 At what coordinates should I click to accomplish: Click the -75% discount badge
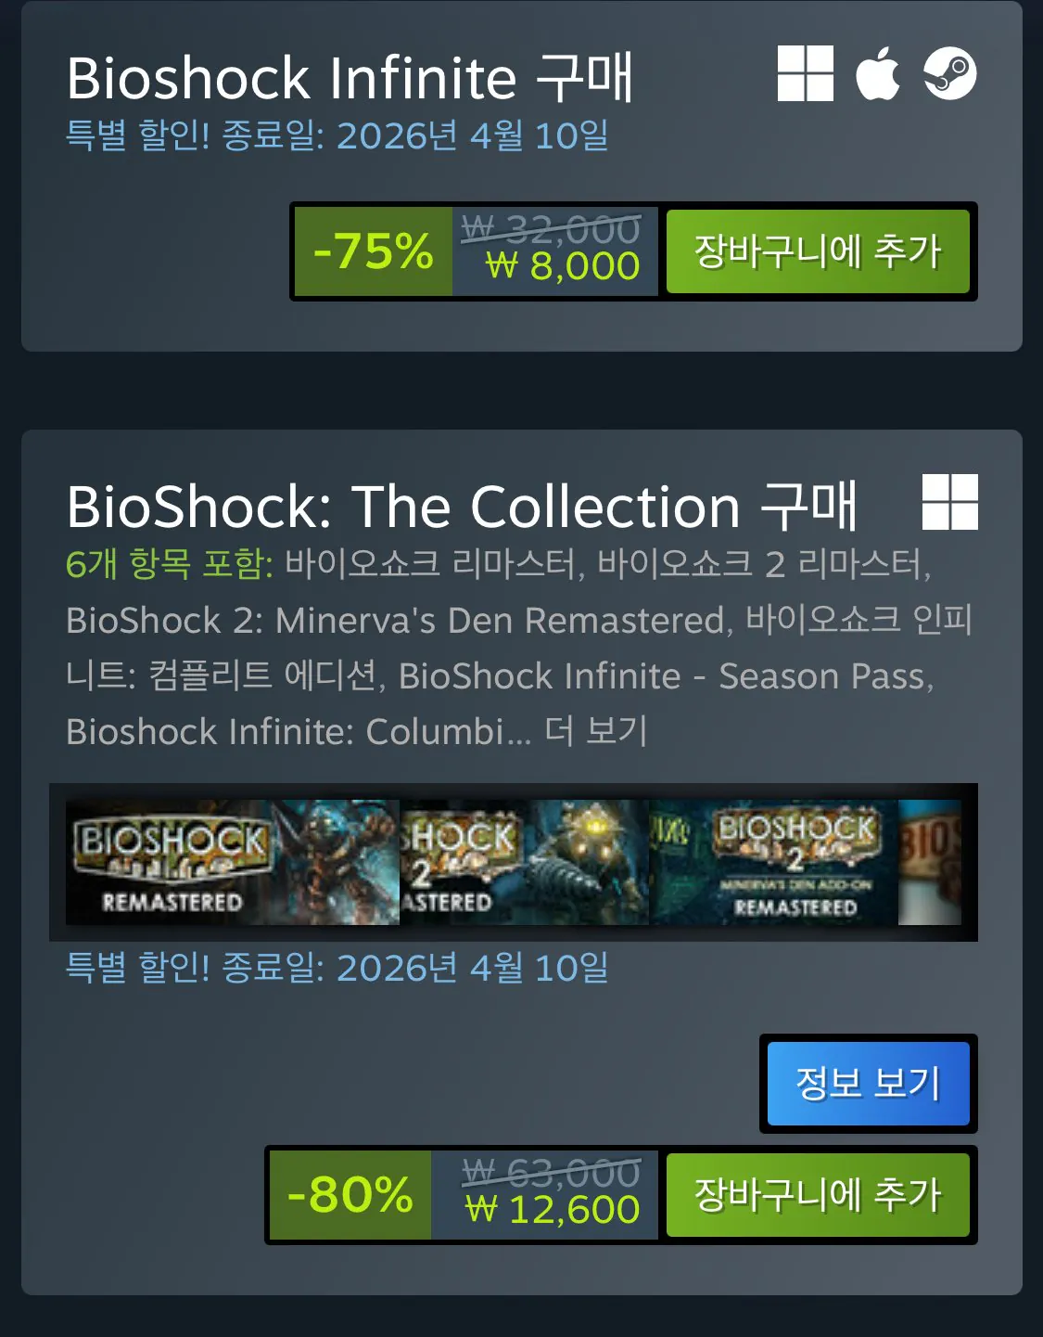click(374, 251)
